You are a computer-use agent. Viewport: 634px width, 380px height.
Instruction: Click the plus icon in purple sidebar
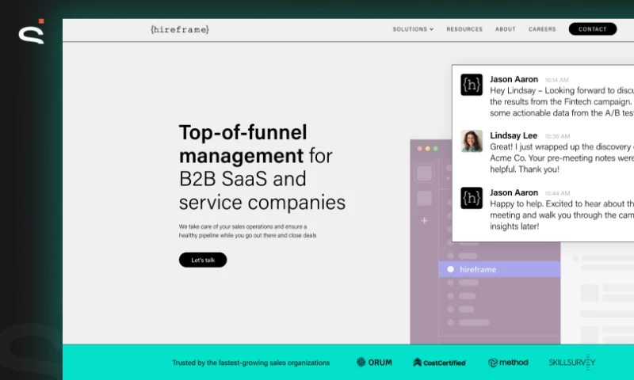point(424,221)
